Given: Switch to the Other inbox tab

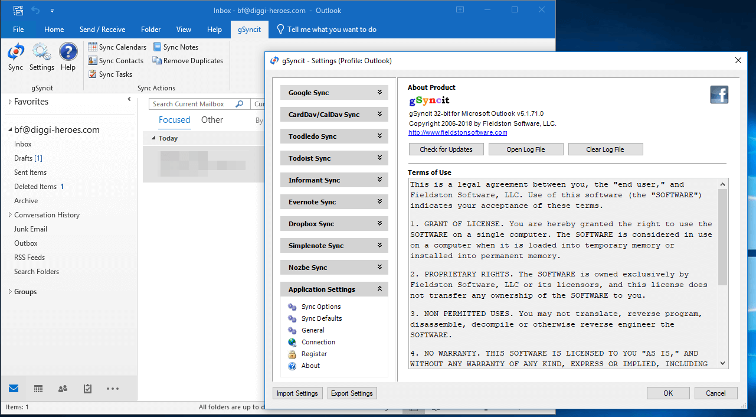Looking at the screenshot, I should tap(212, 120).
